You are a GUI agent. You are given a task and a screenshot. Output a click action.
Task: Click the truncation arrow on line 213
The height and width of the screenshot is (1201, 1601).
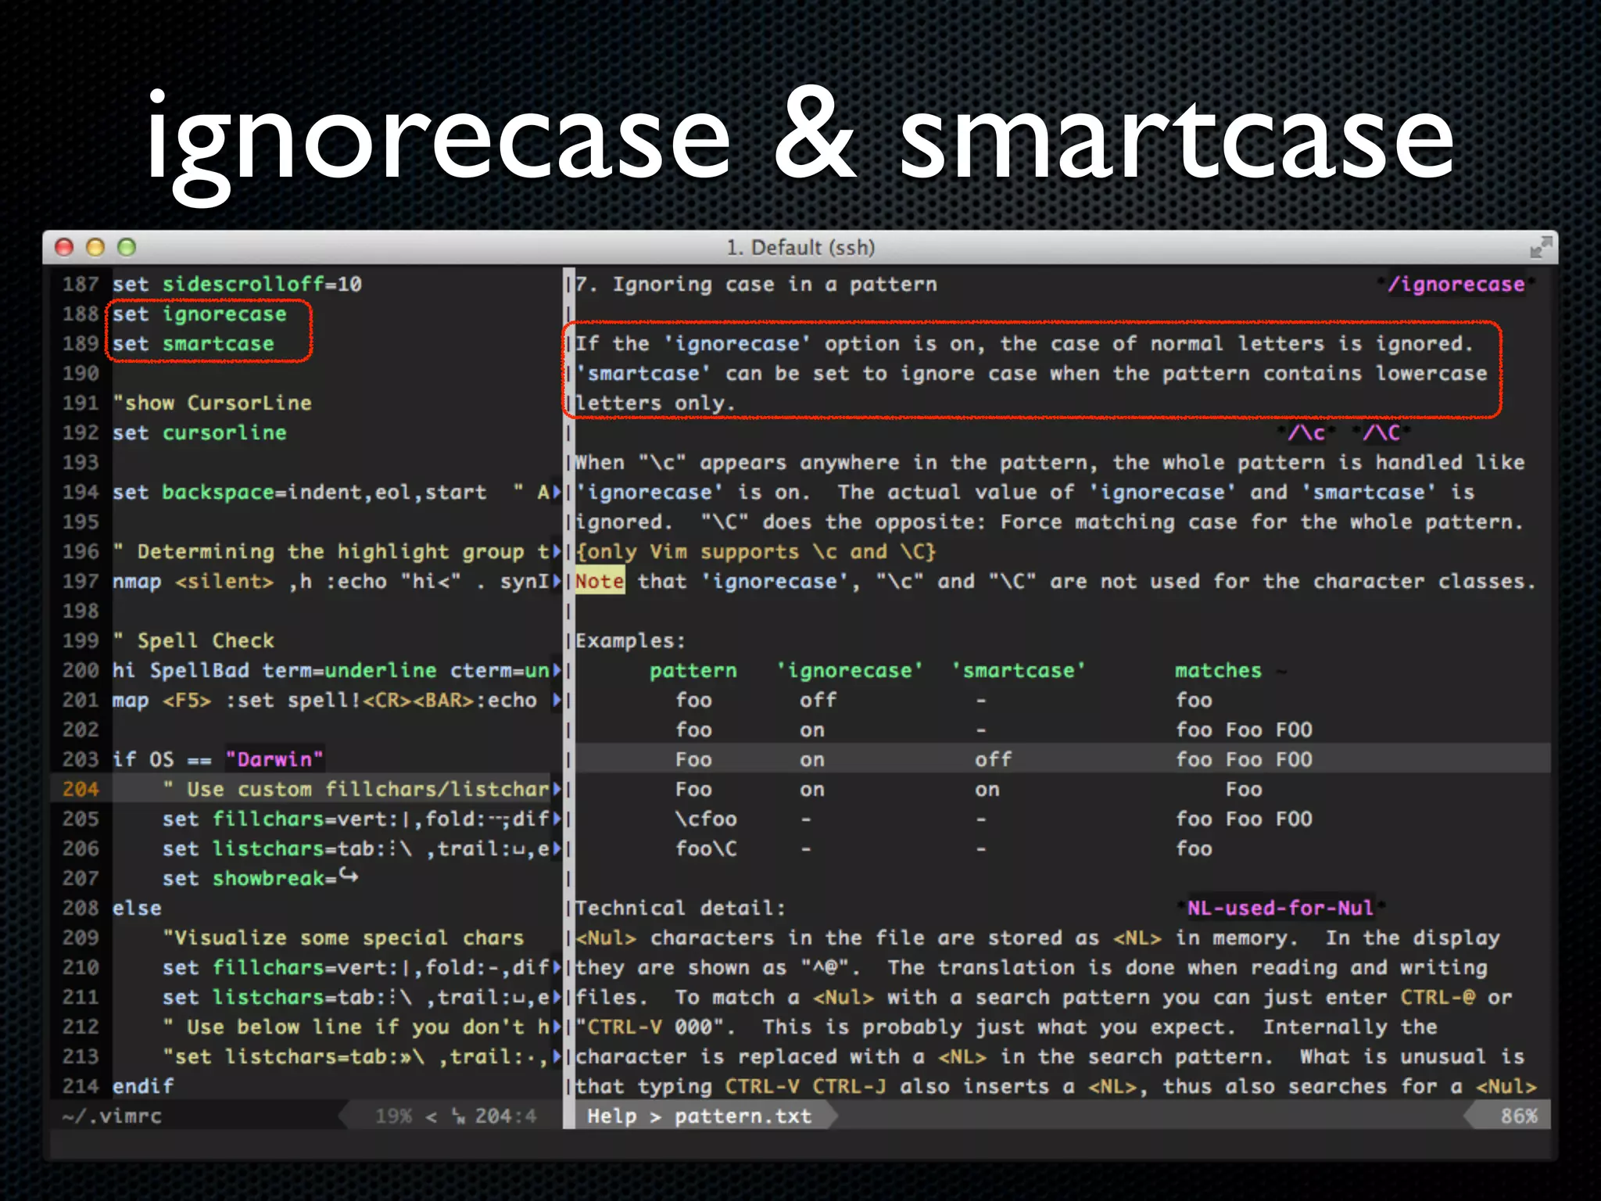pyautogui.click(x=557, y=1057)
